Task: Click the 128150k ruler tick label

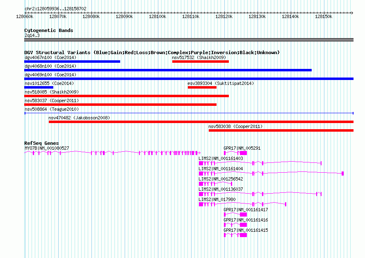Action: click(x=324, y=16)
